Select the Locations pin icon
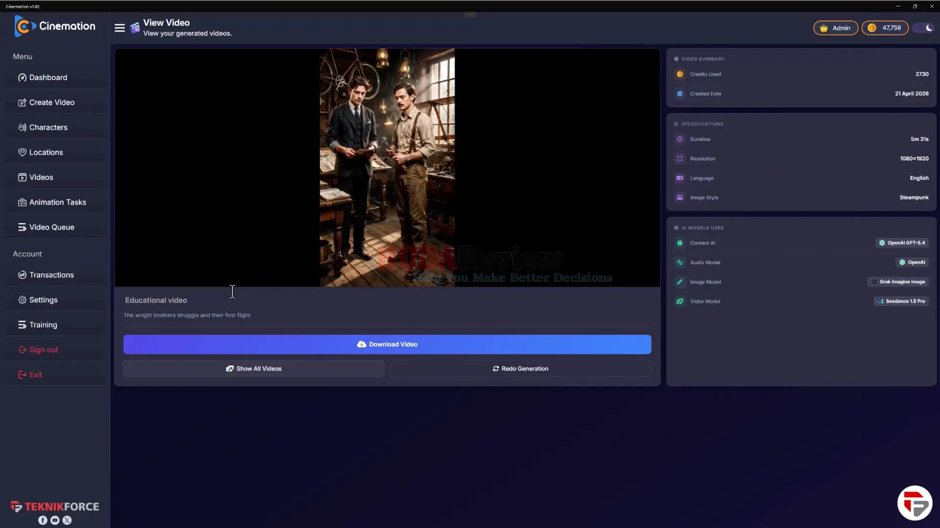The height and width of the screenshot is (528, 940). 22,152
